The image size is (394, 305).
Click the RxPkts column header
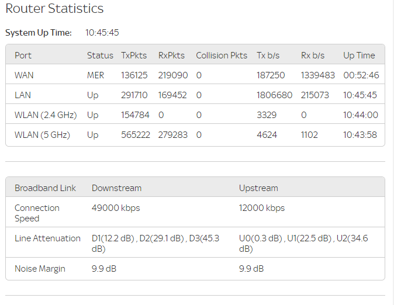(x=171, y=56)
